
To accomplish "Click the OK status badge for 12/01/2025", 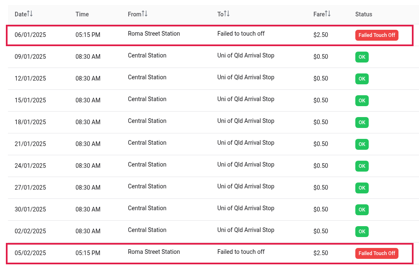I will pyautogui.click(x=362, y=79).
